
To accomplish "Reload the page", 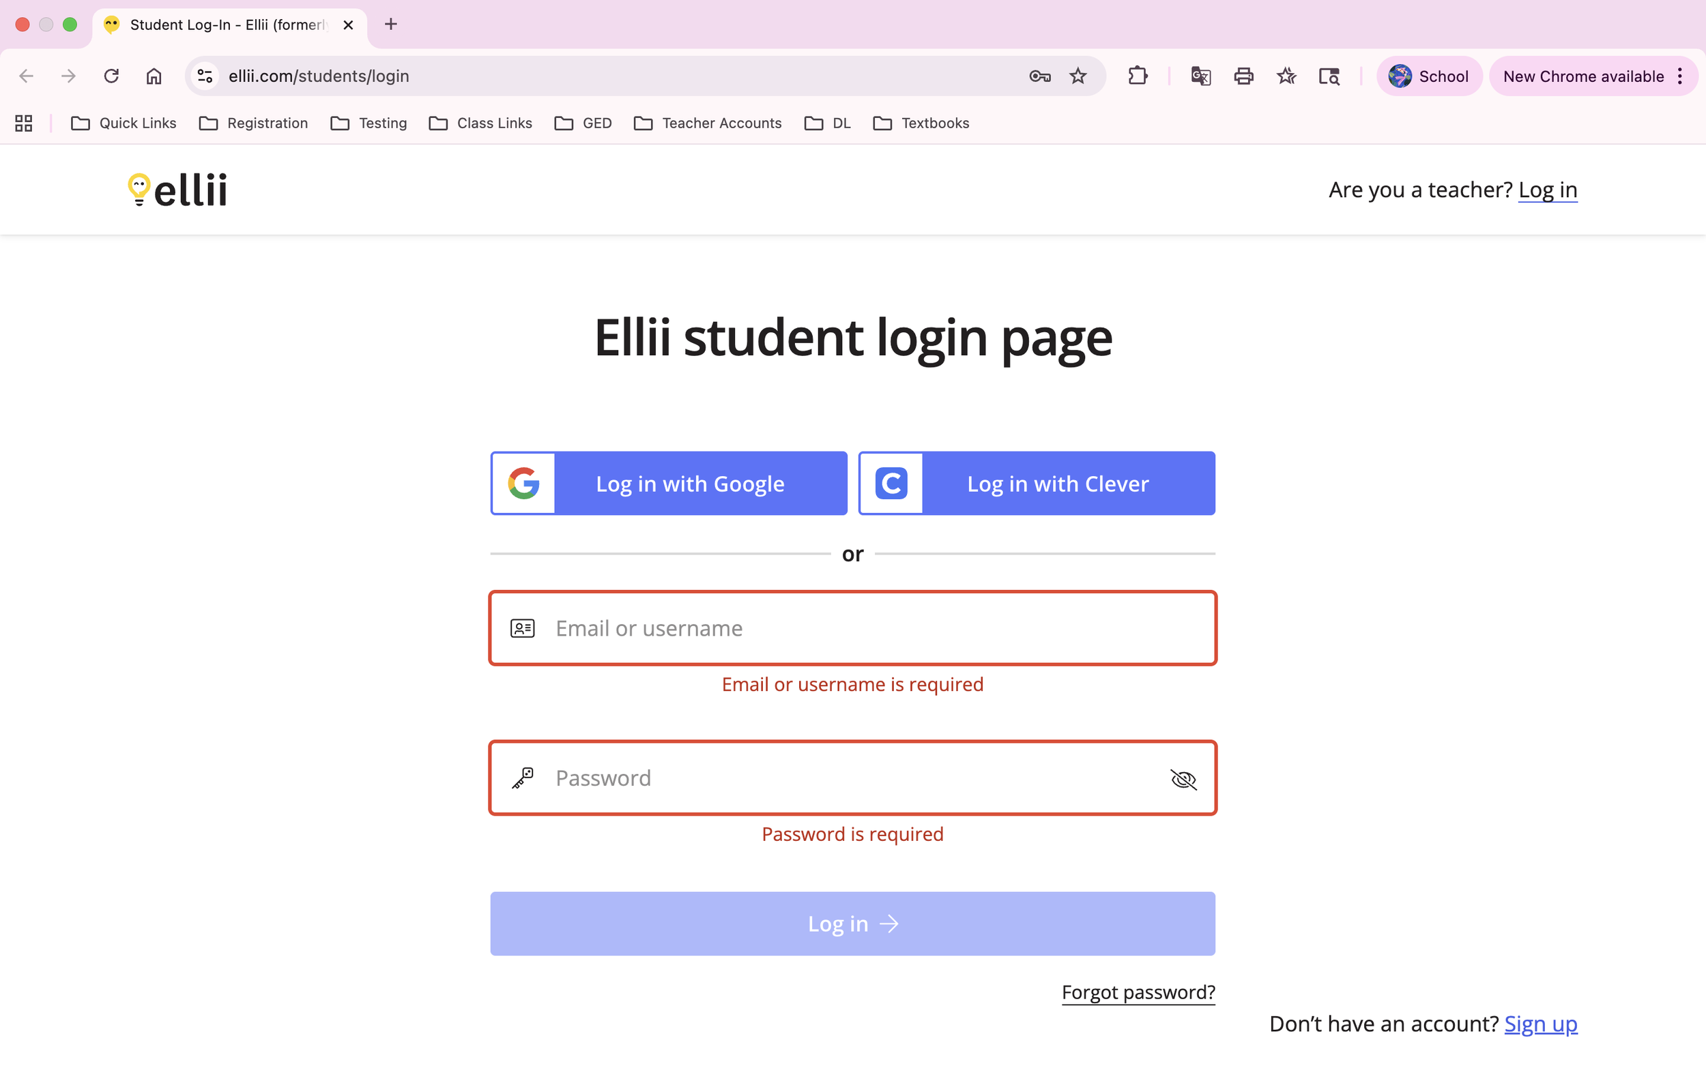I will tap(111, 76).
